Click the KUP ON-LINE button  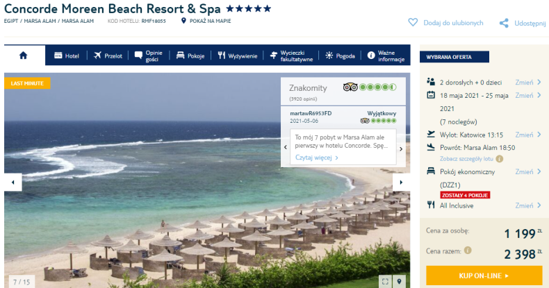point(484,276)
